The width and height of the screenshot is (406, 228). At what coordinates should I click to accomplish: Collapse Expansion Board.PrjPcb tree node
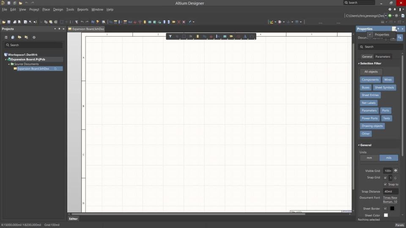[5, 60]
